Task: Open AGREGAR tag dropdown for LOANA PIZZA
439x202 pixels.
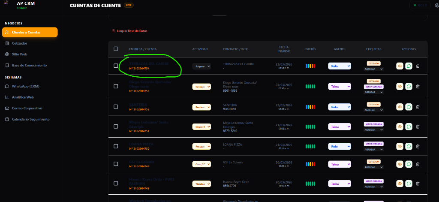Action: [x=373, y=149]
